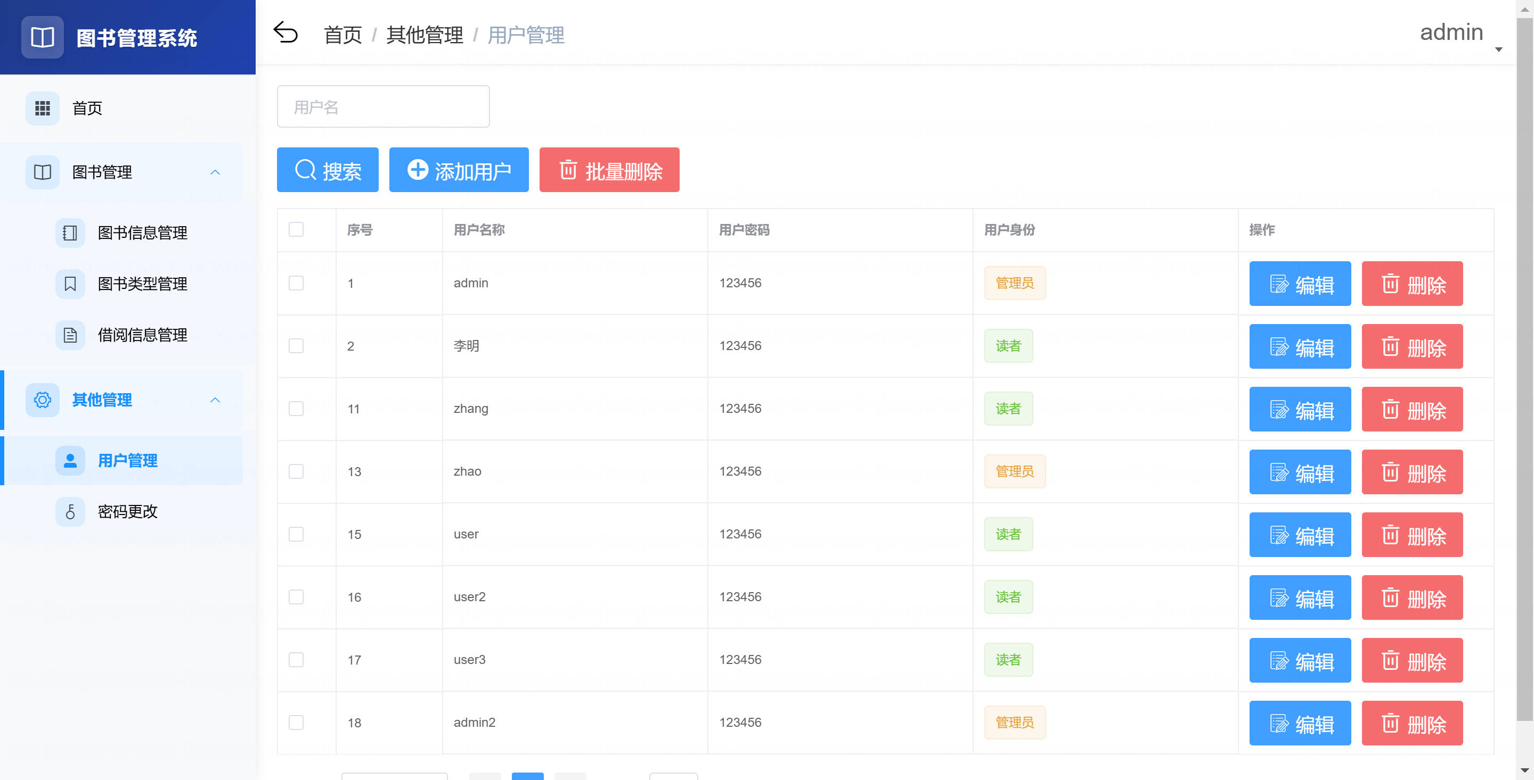The height and width of the screenshot is (780, 1534).
Task: Click the open book icon beside 图书管理
Action: (42, 172)
